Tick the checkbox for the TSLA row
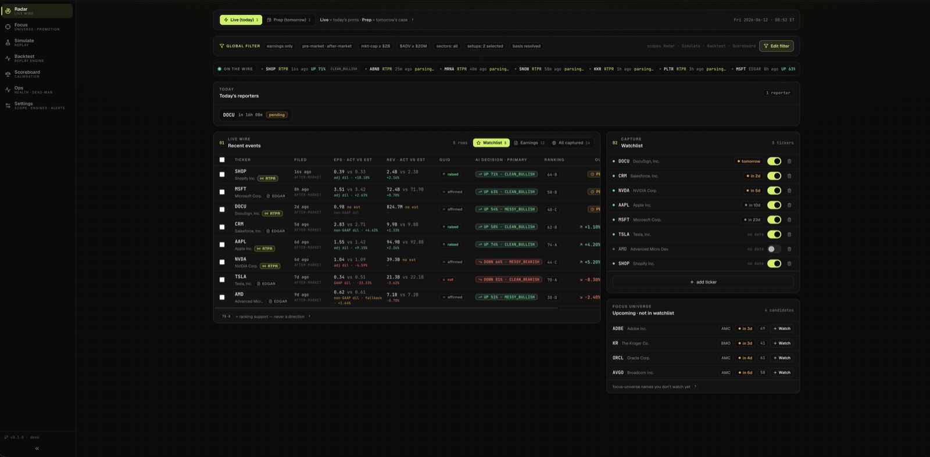The width and height of the screenshot is (930, 457). pos(222,279)
